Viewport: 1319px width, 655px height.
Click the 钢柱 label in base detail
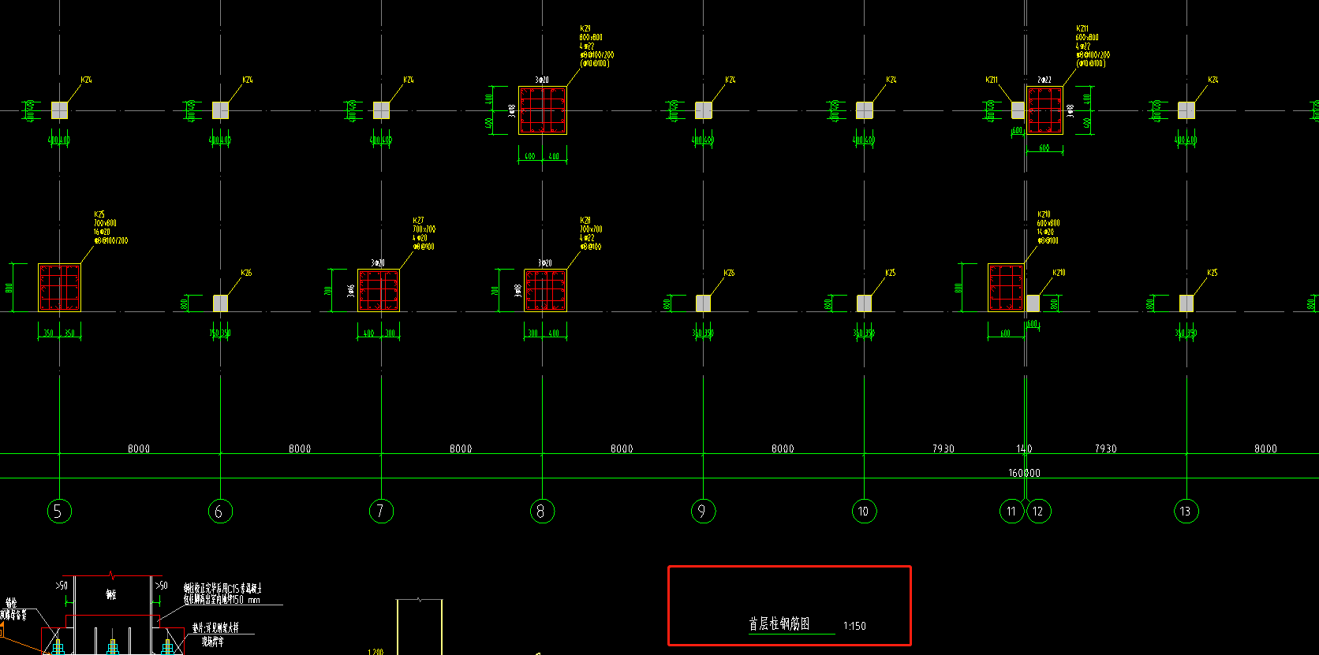coord(111,595)
